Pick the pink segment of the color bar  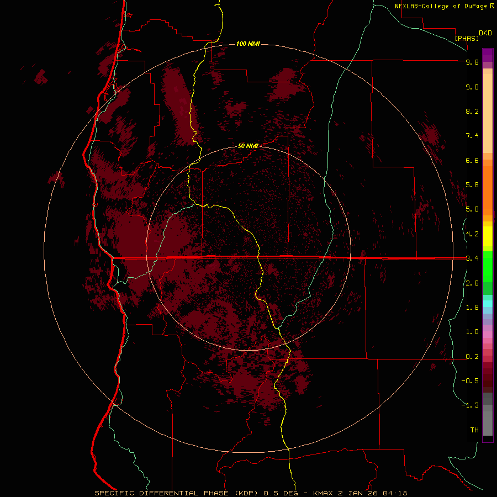[x=488, y=335]
